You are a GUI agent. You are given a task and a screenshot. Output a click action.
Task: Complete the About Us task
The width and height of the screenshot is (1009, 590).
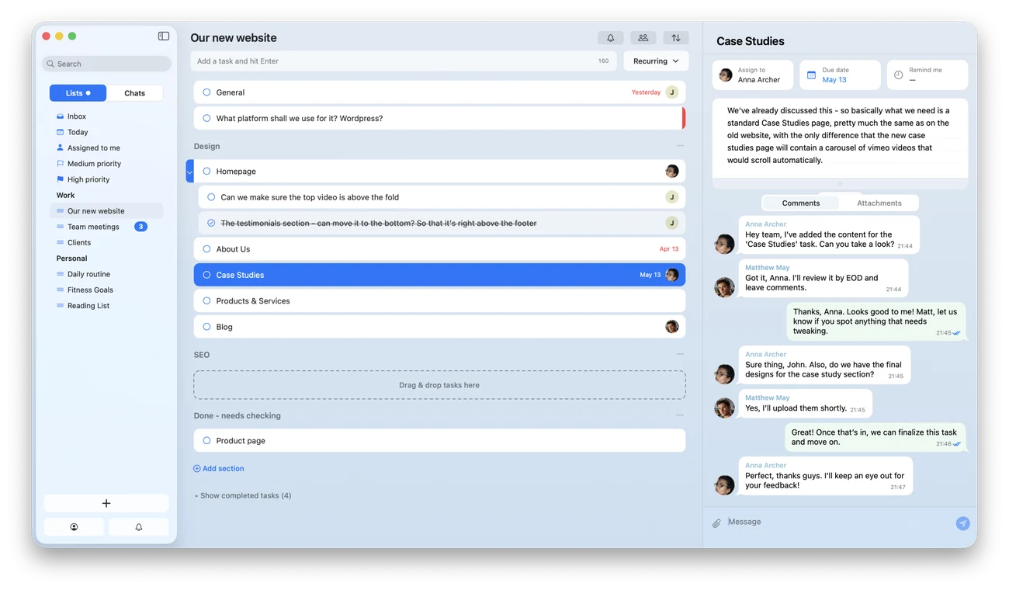click(206, 249)
